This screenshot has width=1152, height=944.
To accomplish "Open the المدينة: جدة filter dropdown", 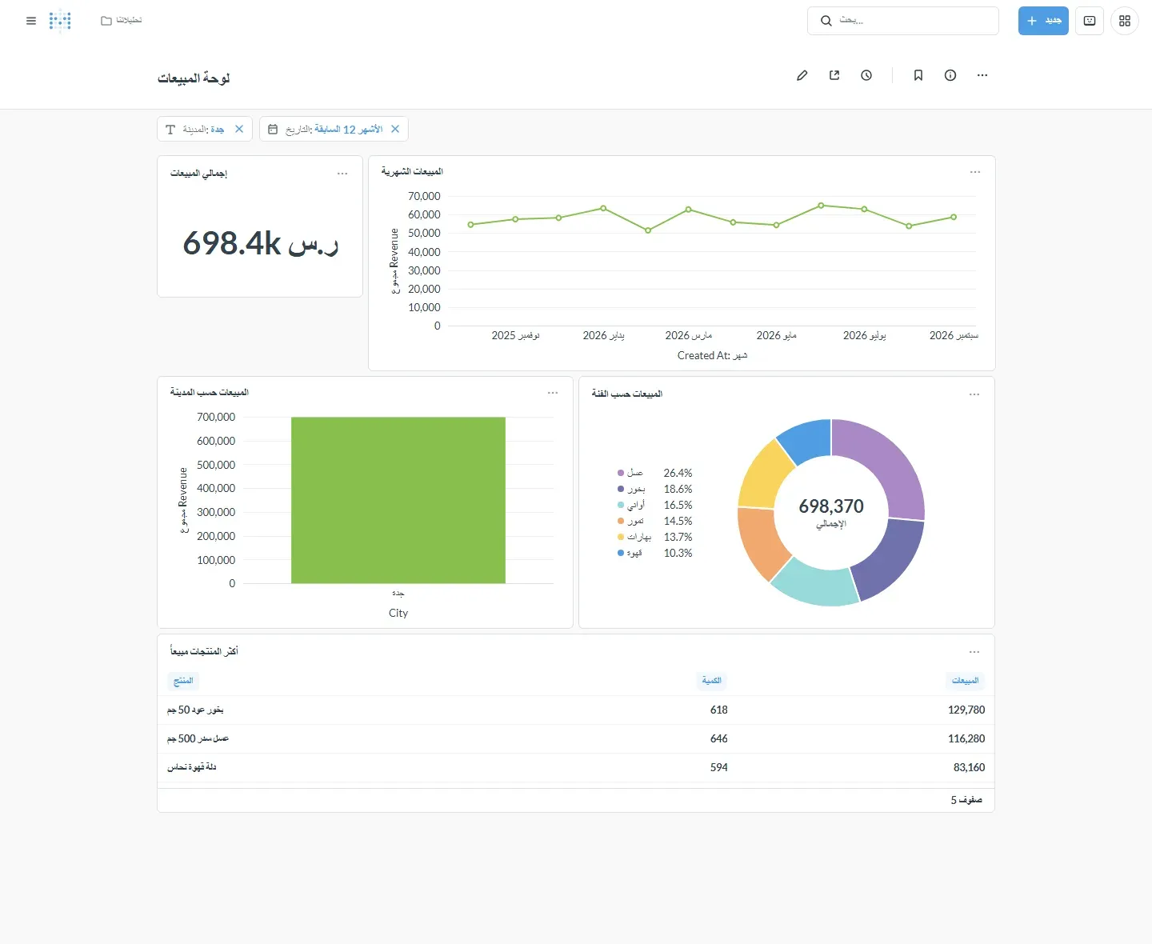I will click(x=205, y=129).
